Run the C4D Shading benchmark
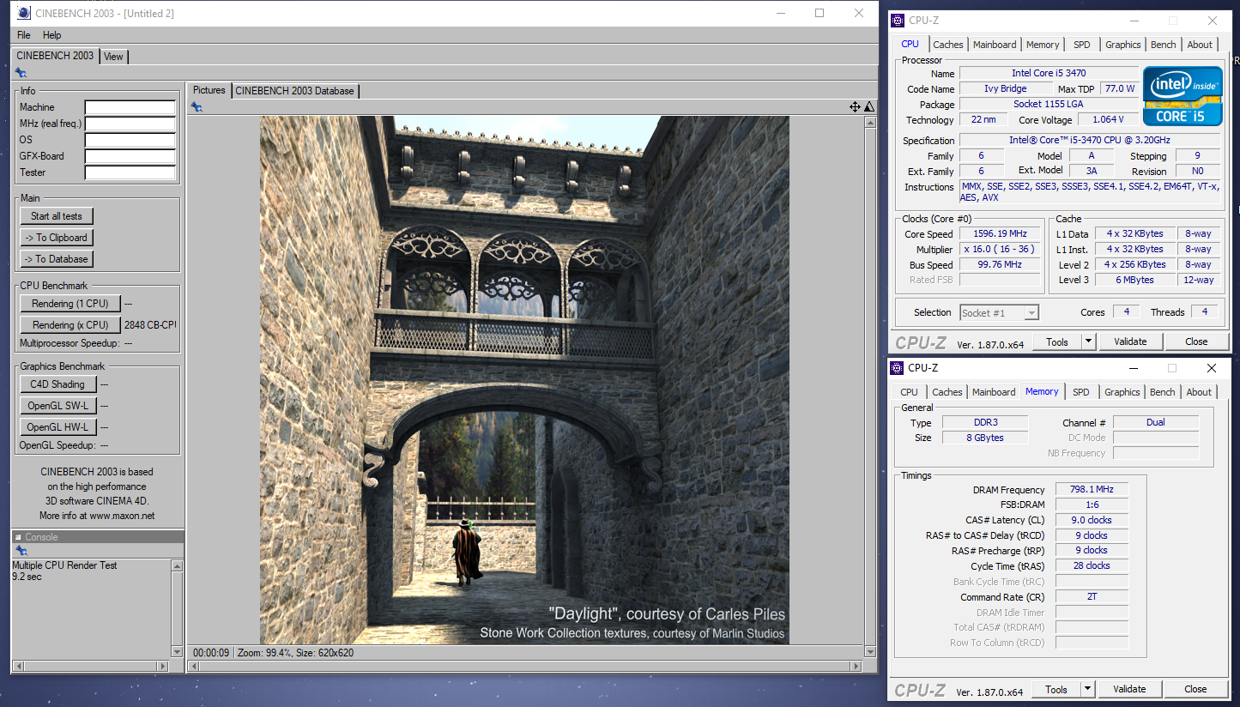Screen dimensions: 1240x707 (x=57, y=384)
